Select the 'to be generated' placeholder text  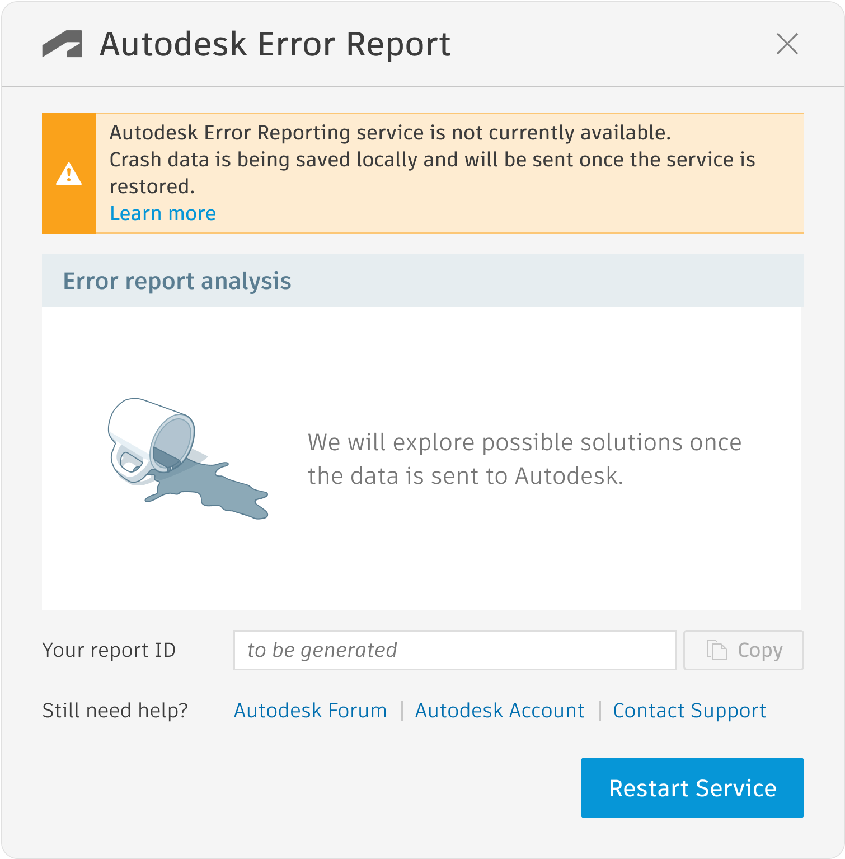pos(322,650)
